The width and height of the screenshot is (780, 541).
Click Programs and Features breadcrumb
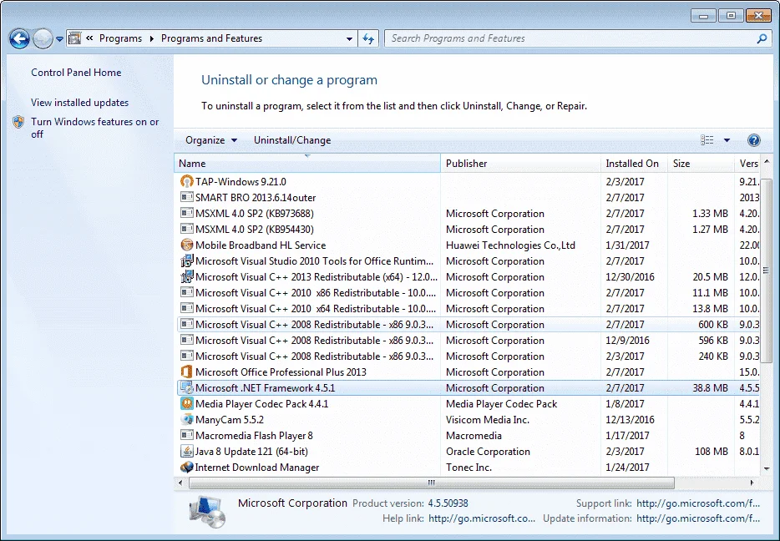[x=211, y=38]
